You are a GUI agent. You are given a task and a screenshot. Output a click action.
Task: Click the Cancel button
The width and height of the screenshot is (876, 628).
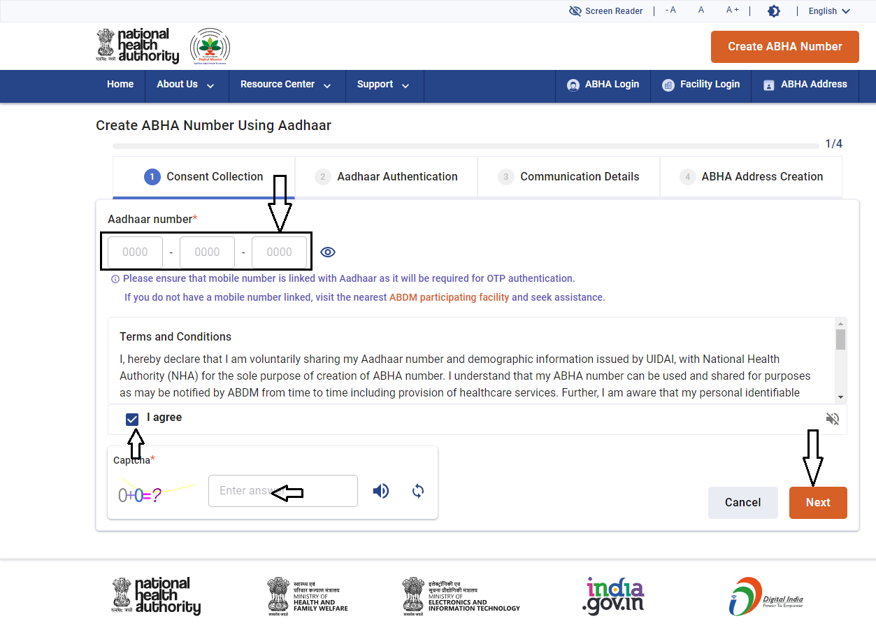pos(742,503)
